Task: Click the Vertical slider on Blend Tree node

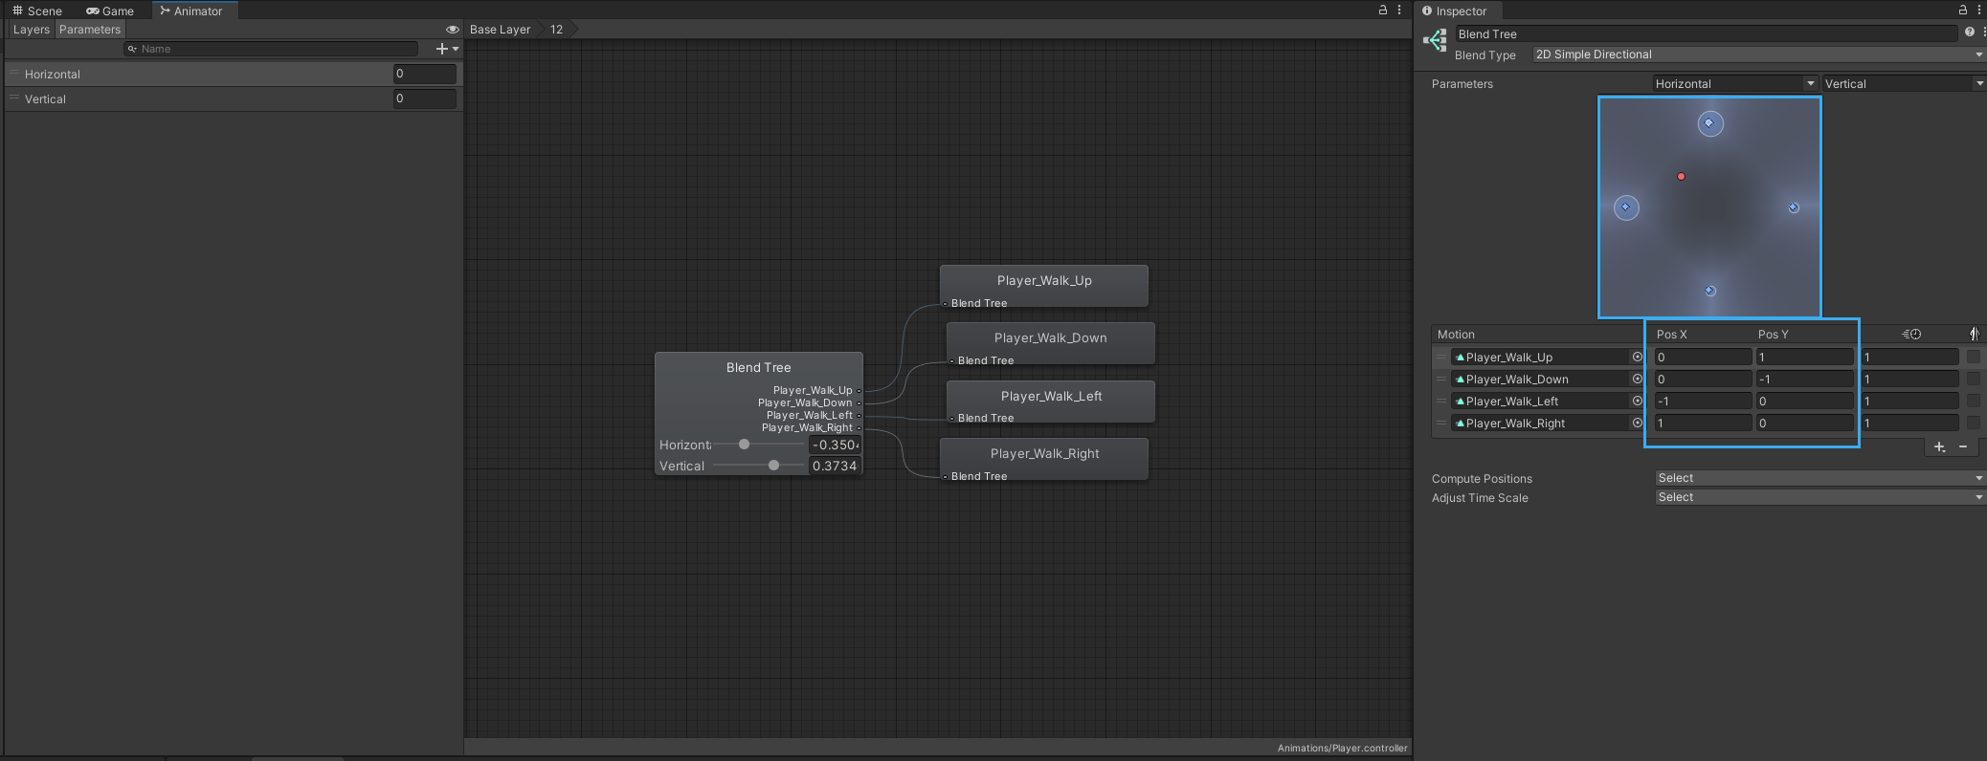Action: [x=773, y=466]
